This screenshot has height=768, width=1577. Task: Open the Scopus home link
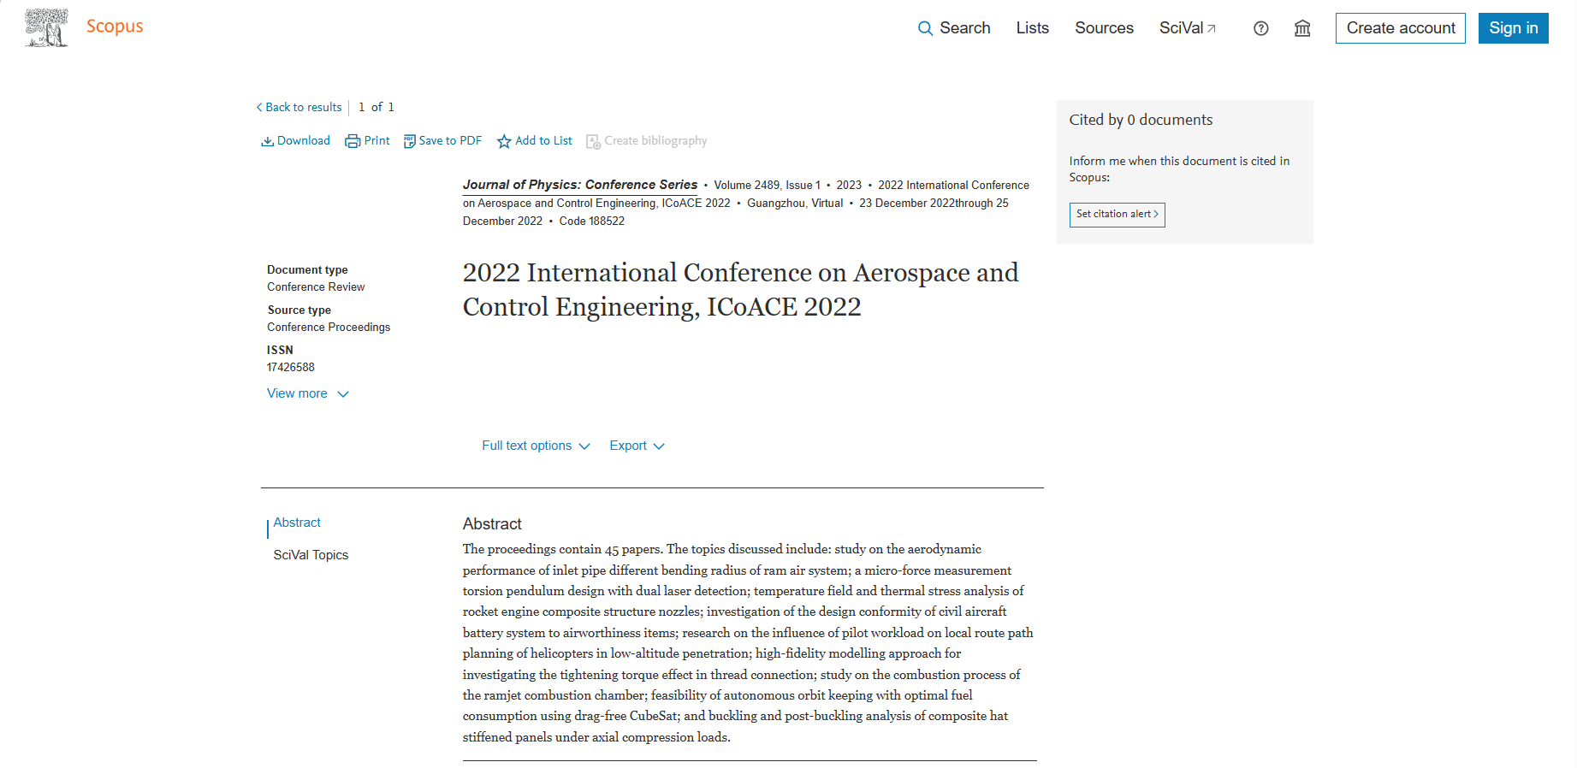point(115,27)
